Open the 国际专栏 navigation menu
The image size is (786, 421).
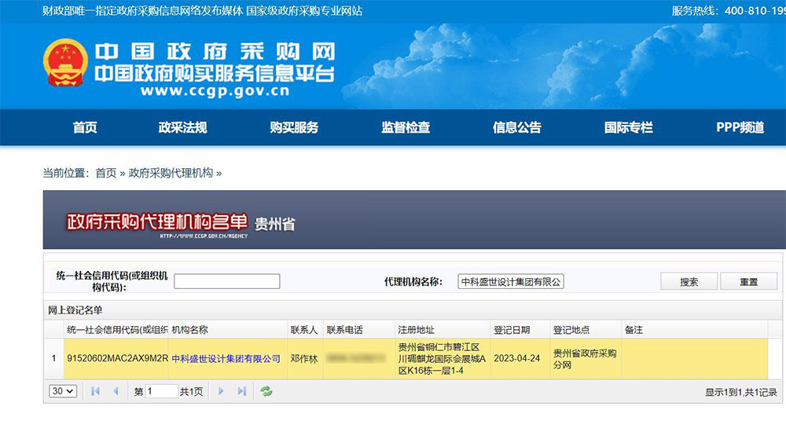coord(629,127)
